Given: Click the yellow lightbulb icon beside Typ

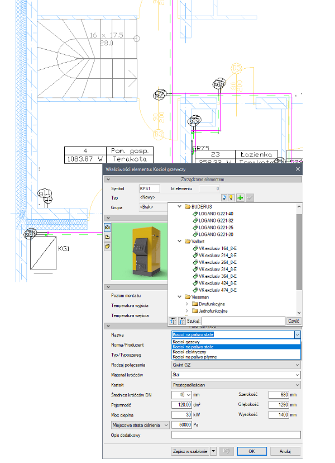Looking at the screenshot, I should [231, 197].
